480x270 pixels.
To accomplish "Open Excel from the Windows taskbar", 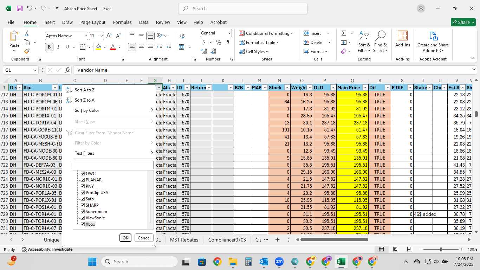I will (x=340, y=262).
